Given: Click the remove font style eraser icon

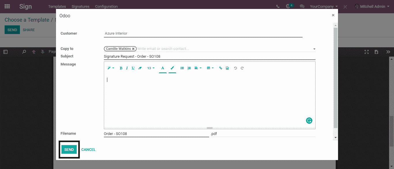Looking at the screenshot, I should (140, 68).
